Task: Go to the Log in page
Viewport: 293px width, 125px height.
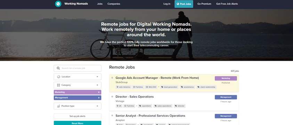Action: click(167, 4)
